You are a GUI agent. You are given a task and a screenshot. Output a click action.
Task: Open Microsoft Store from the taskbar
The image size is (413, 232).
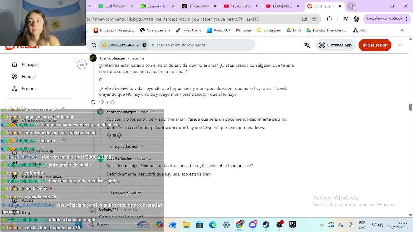[x=199, y=225]
